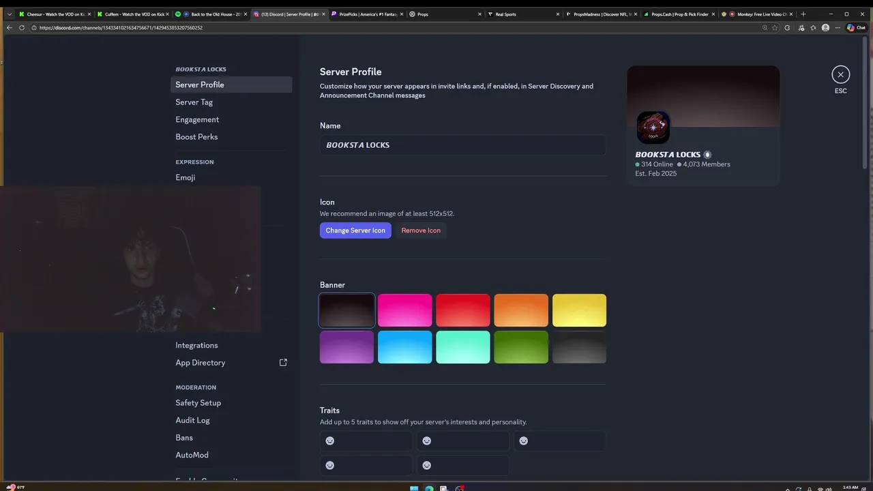The width and height of the screenshot is (873, 491).
Task: Select the purple banner color
Action: pos(347,347)
